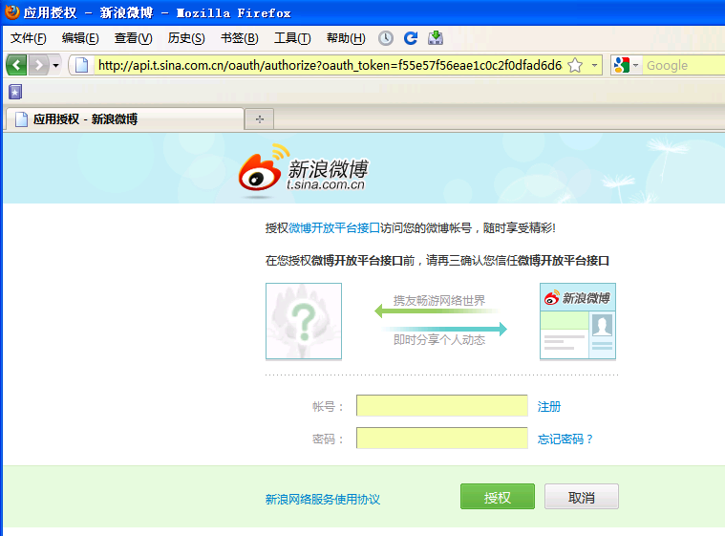Screen dimensions: 725x536
Task: Open the 编辑(E) menu
Action: click(x=80, y=38)
